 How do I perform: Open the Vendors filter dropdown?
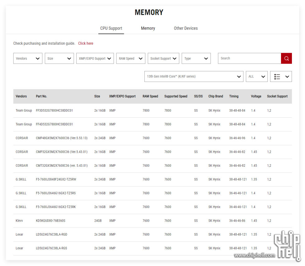pos(28,58)
